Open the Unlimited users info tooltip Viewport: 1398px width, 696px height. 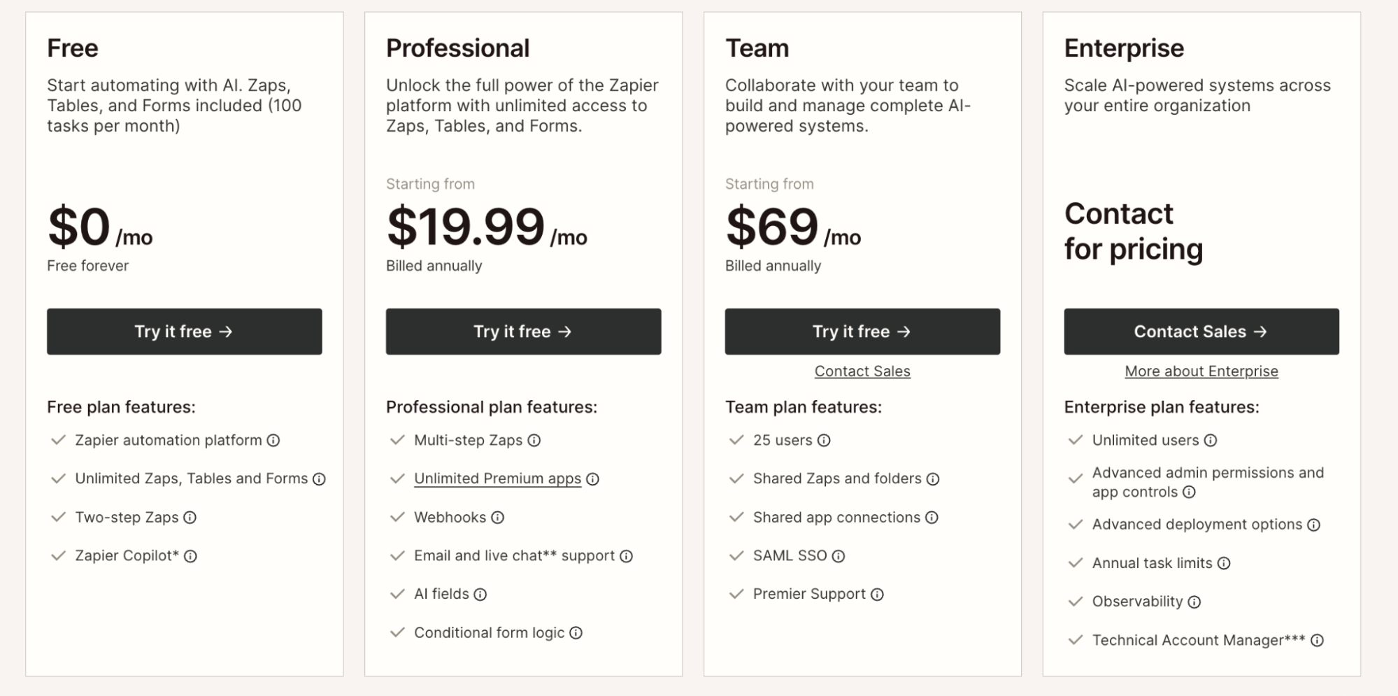(x=1209, y=440)
